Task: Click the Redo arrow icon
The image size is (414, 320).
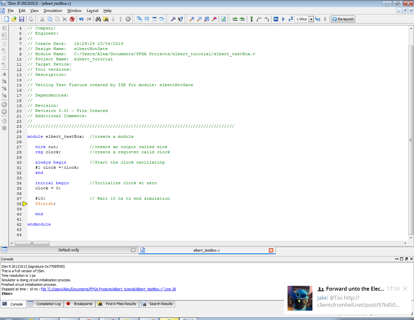Action: coord(89,19)
